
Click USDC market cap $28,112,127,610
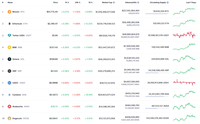(107, 83)
